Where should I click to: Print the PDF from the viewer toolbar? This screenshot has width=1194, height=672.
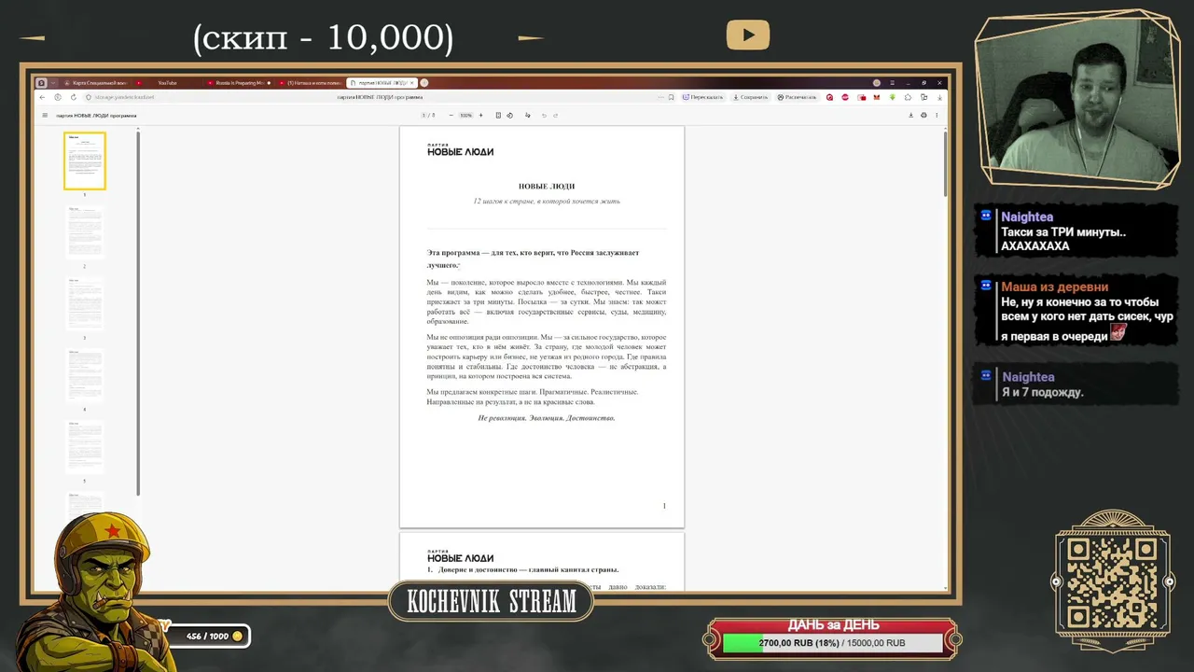[923, 116]
